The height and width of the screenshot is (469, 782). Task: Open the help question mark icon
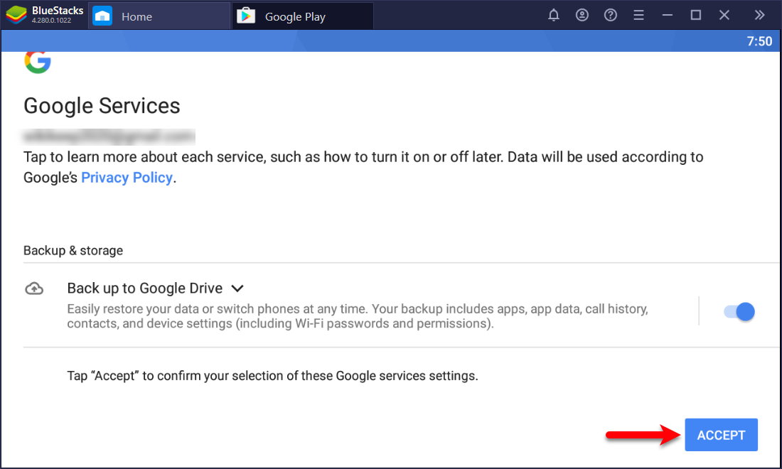pos(611,15)
